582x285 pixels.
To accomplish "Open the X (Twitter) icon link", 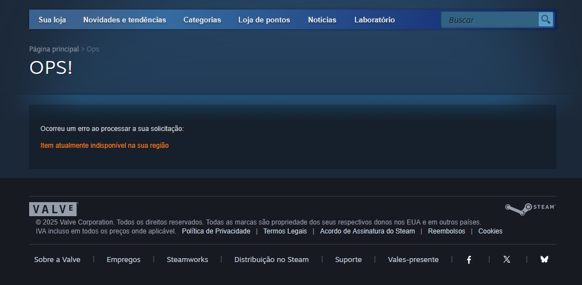I will coord(507,259).
